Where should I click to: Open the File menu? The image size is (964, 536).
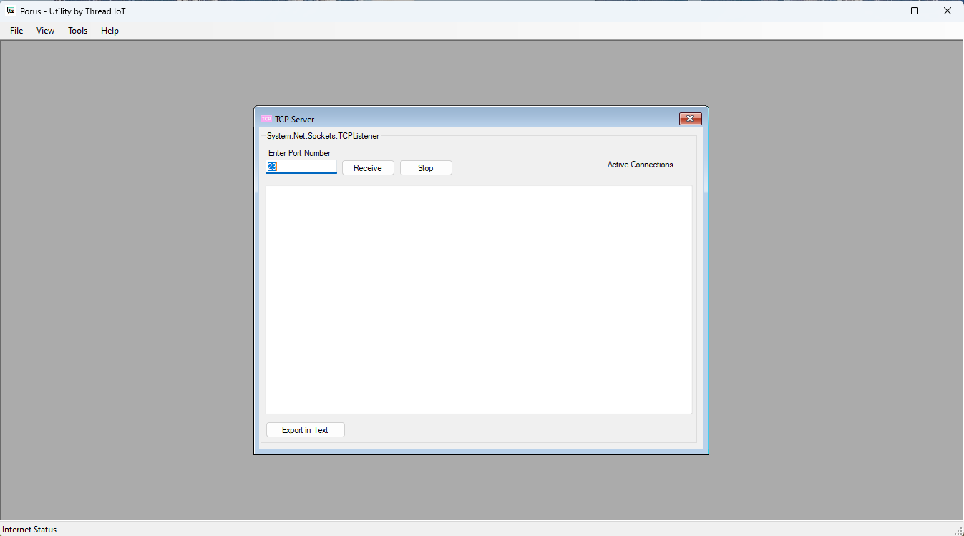click(16, 31)
